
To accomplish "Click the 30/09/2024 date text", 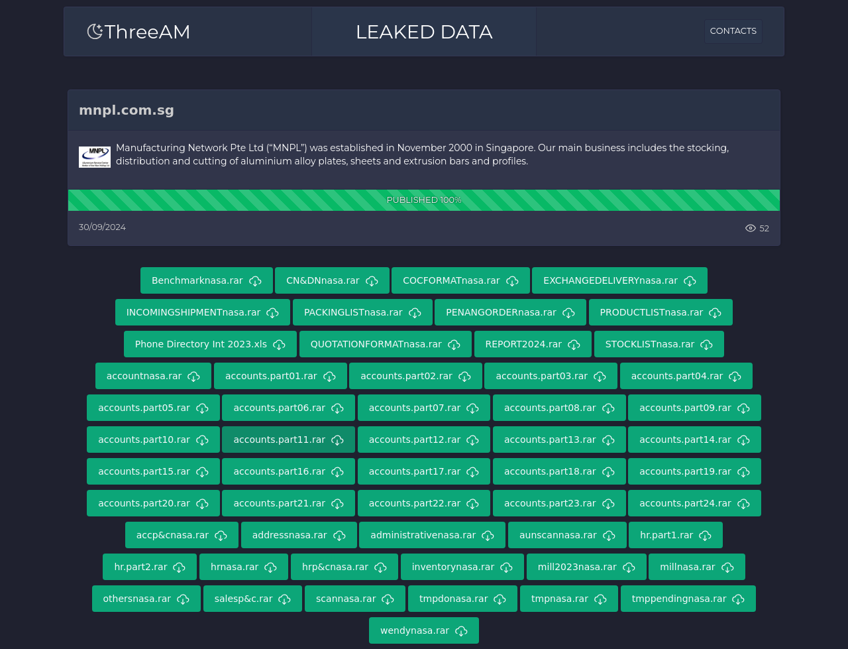I will click(x=102, y=227).
